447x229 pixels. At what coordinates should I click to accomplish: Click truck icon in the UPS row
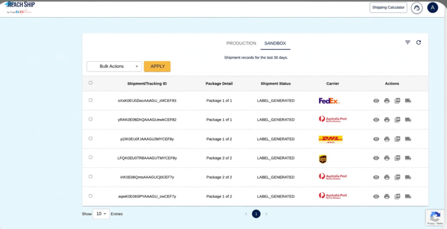[408, 158]
